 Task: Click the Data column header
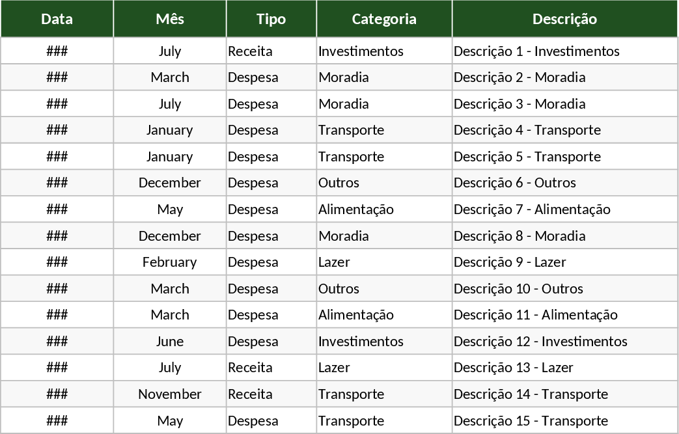(x=57, y=19)
